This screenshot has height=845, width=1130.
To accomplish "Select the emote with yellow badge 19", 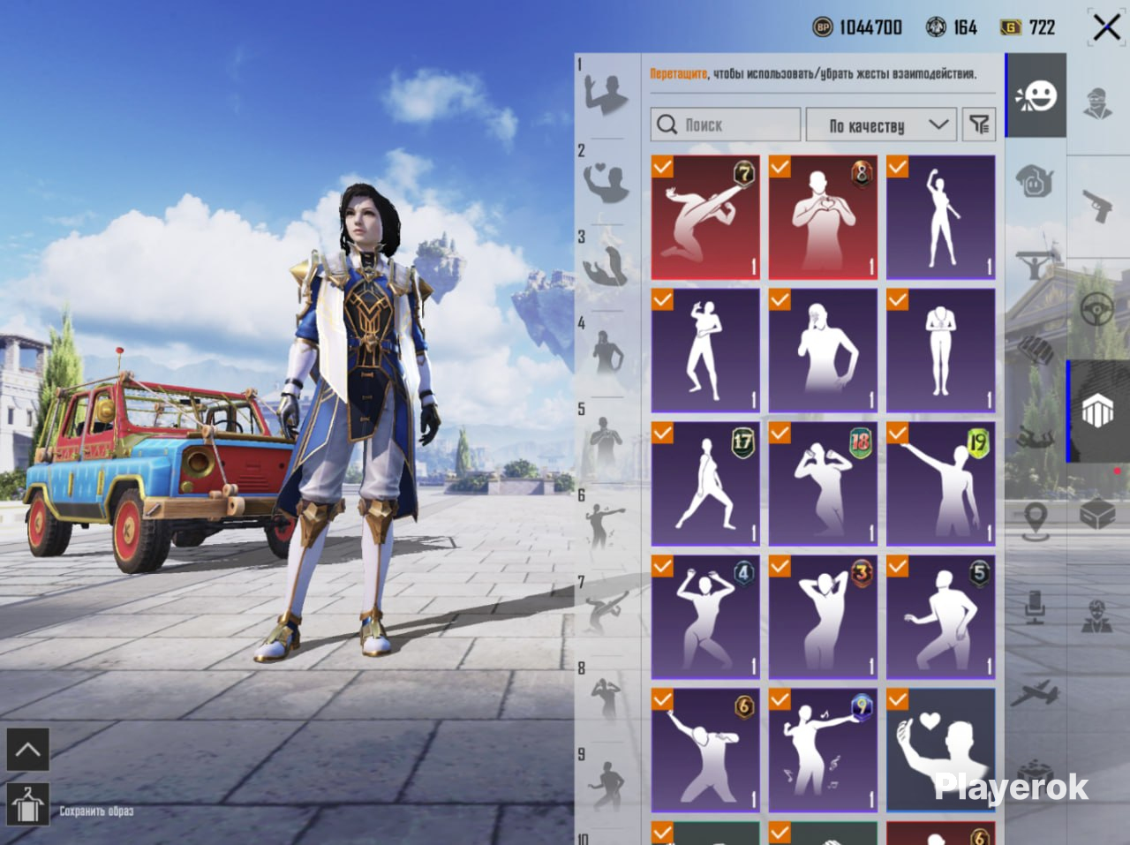I will (941, 484).
